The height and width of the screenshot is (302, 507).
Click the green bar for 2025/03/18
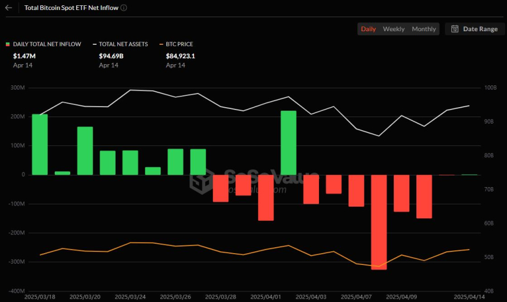(x=39, y=145)
